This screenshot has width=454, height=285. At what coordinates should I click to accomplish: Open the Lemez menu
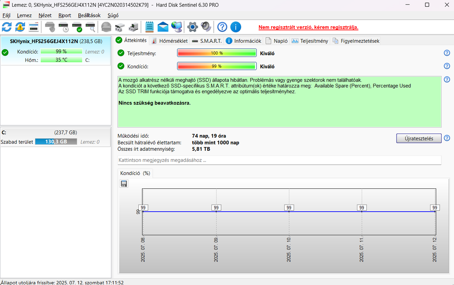pos(24,15)
